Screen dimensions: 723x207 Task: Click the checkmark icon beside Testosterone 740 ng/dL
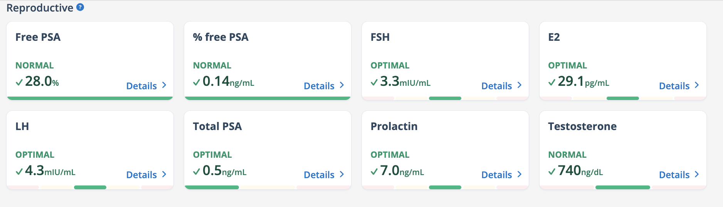(x=552, y=172)
